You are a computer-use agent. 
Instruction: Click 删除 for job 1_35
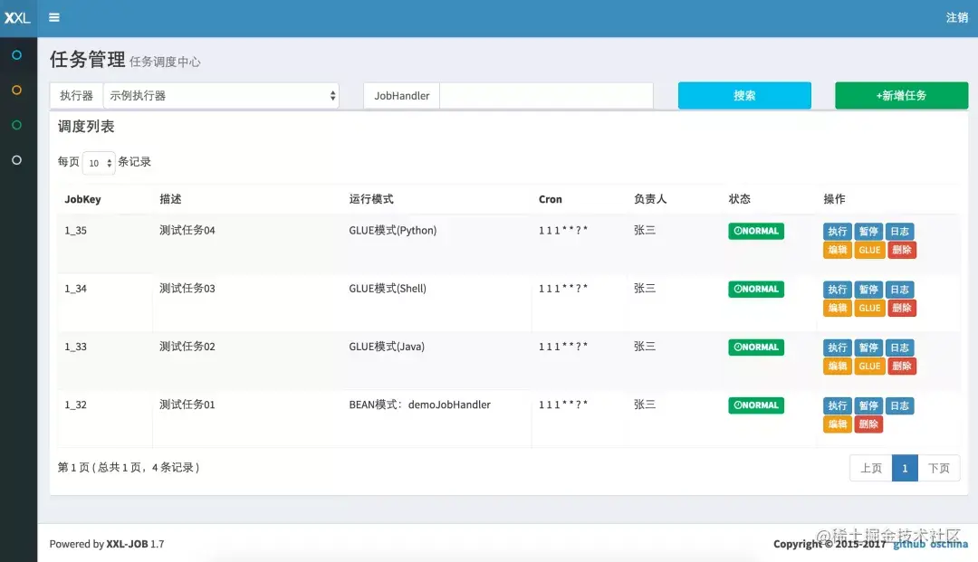pyautogui.click(x=902, y=250)
